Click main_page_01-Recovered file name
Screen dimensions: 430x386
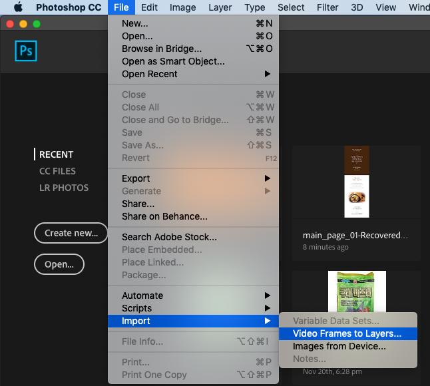[x=355, y=235]
